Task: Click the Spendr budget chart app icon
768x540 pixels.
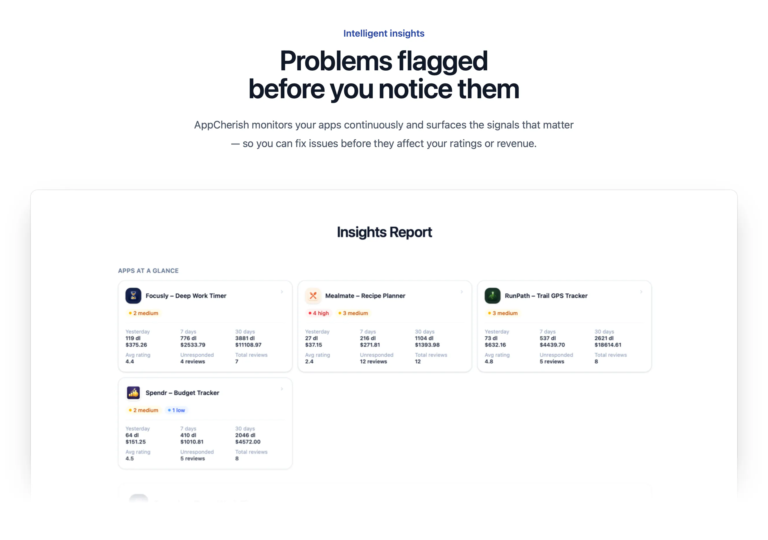Action: click(133, 393)
